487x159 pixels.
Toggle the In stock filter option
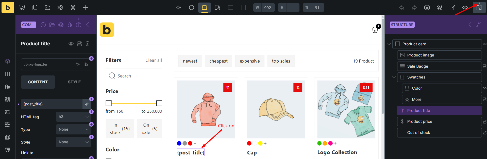(120, 129)
